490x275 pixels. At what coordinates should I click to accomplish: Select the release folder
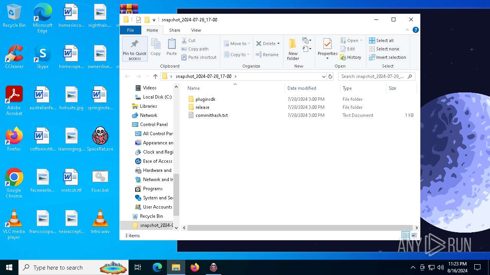pyautogui.click(x=202, y=107)
